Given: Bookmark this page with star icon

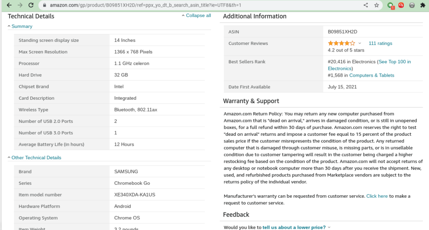Looking at the screenshot, I should (x=377, y=5).
